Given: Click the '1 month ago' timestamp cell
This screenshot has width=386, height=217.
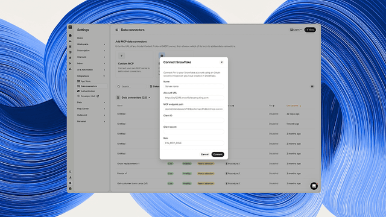Looking at the screenshot, I should click(293, 124).
